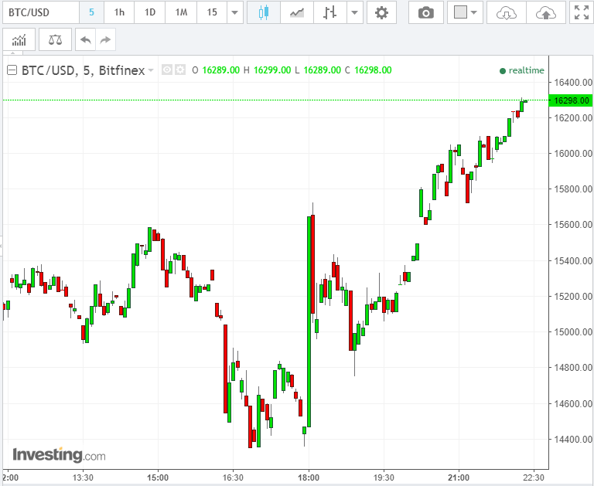Viewport: 594px width, 486px height.
Task: Load chart layout with the cloud download icon
Action: pyautogui.click(x=506, y=12)
